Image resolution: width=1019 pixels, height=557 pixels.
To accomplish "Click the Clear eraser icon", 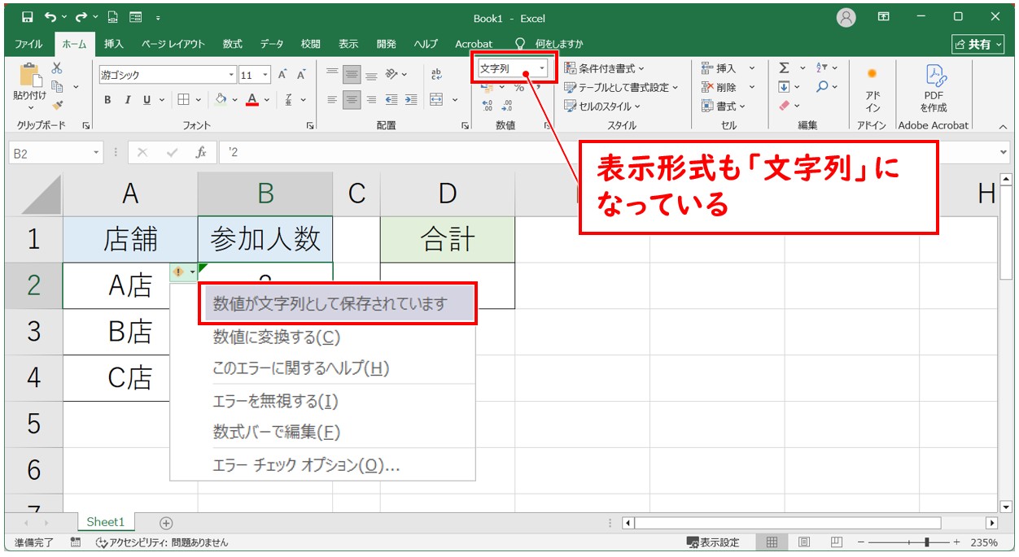I will (x=785, y=106).
